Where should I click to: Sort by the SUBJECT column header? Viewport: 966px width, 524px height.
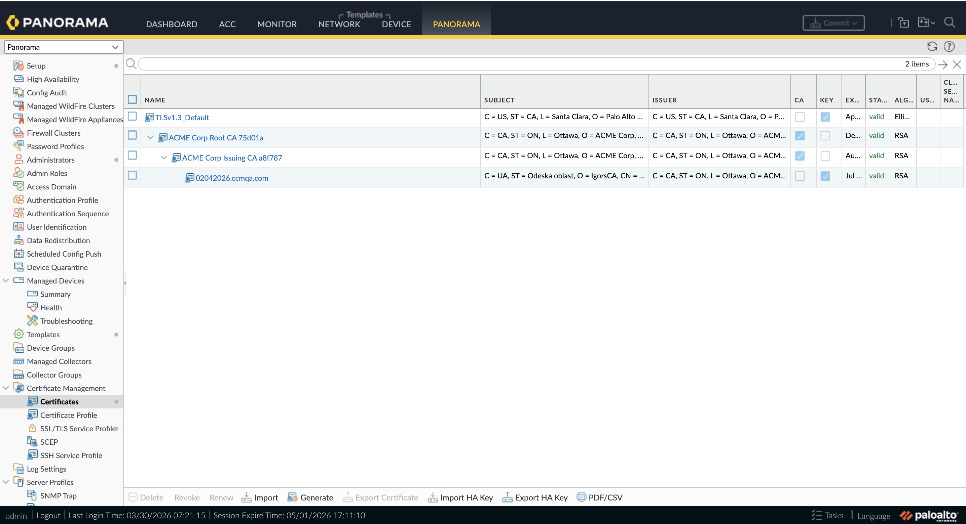499,100
